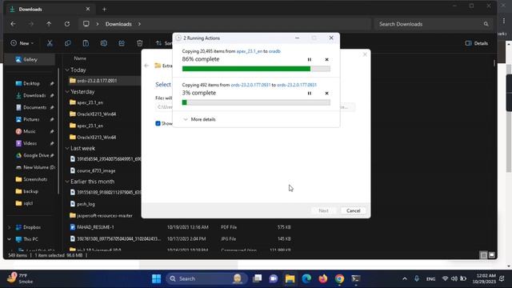Open Music in the navigation pane
Viewport: 512px width, 288px height.
30,131
